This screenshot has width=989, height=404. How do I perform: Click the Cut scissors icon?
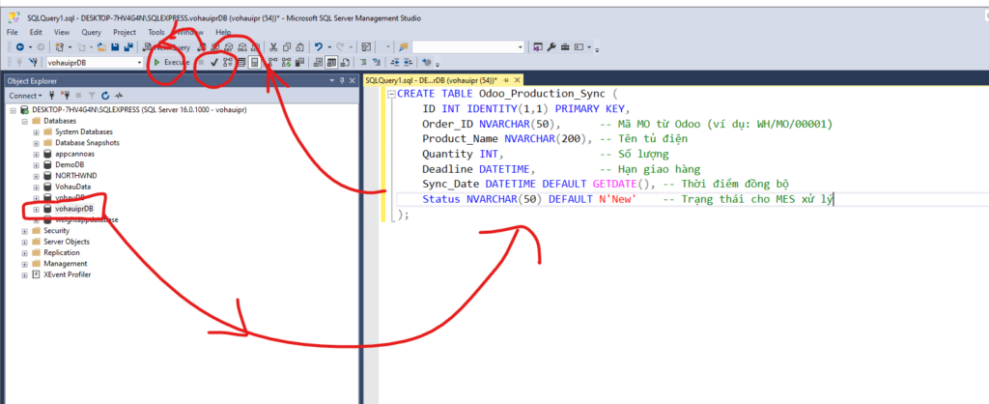coord(274,46)
